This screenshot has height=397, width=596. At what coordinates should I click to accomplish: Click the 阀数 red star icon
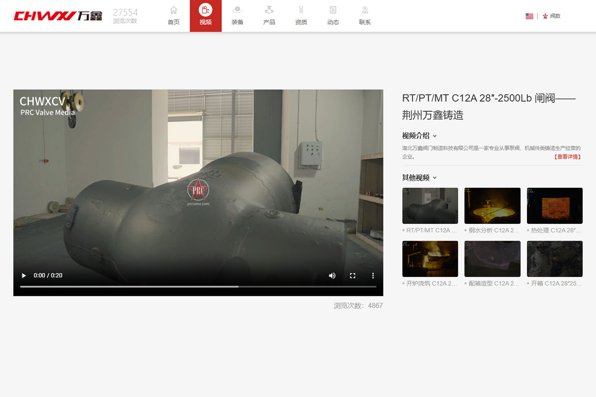[545, 16]
